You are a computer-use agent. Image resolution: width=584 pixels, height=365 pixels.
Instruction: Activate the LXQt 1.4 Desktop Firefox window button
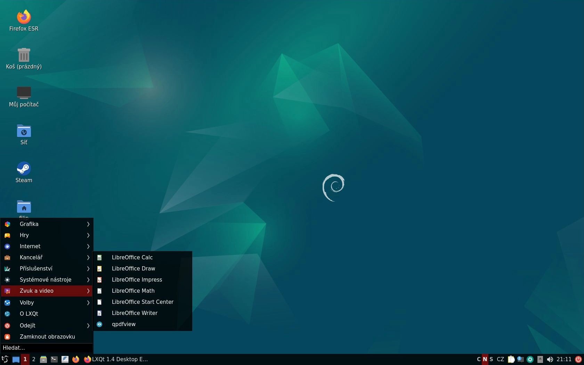tap(116, 359)
